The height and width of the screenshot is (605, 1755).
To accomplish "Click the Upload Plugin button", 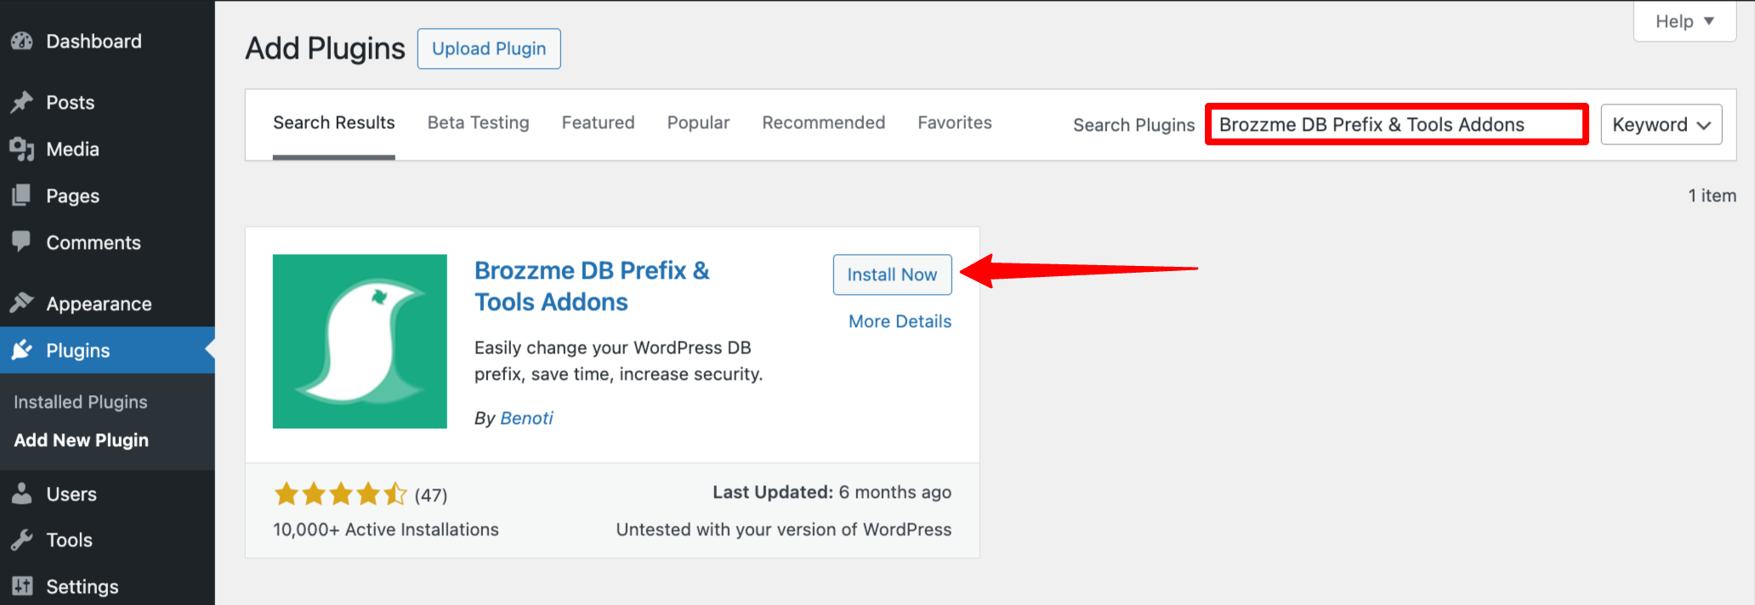I will click(489, 48).
